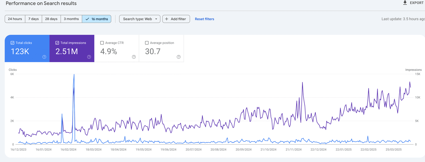The width and height of the screenshot is (425, 162).
Task: Click the 6K value on the Clicks axis
Action: pyautogui.click(x=12, y=74)
